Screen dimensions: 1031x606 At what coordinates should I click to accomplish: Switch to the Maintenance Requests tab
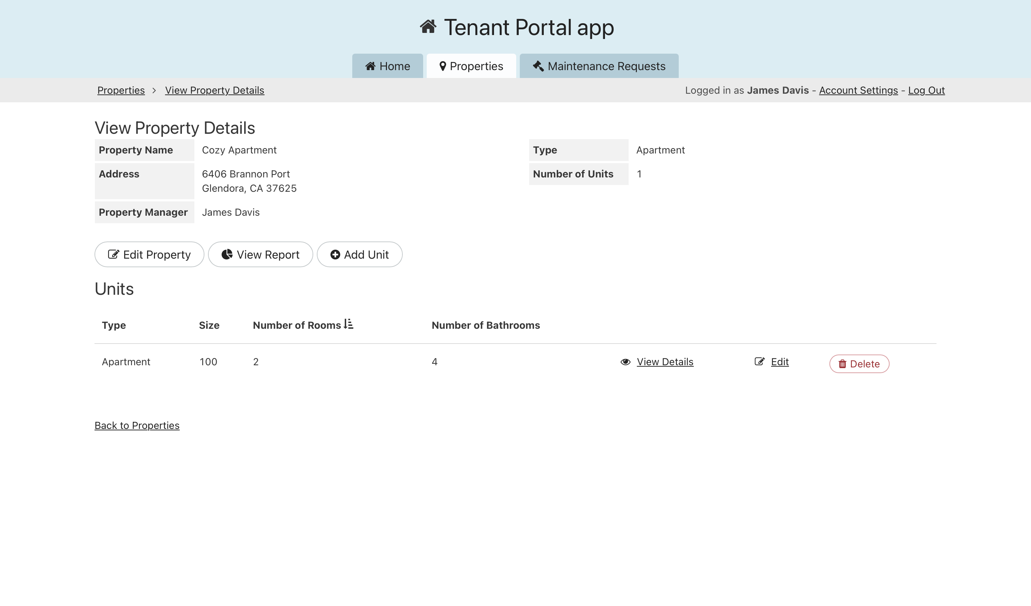[599, 66]
